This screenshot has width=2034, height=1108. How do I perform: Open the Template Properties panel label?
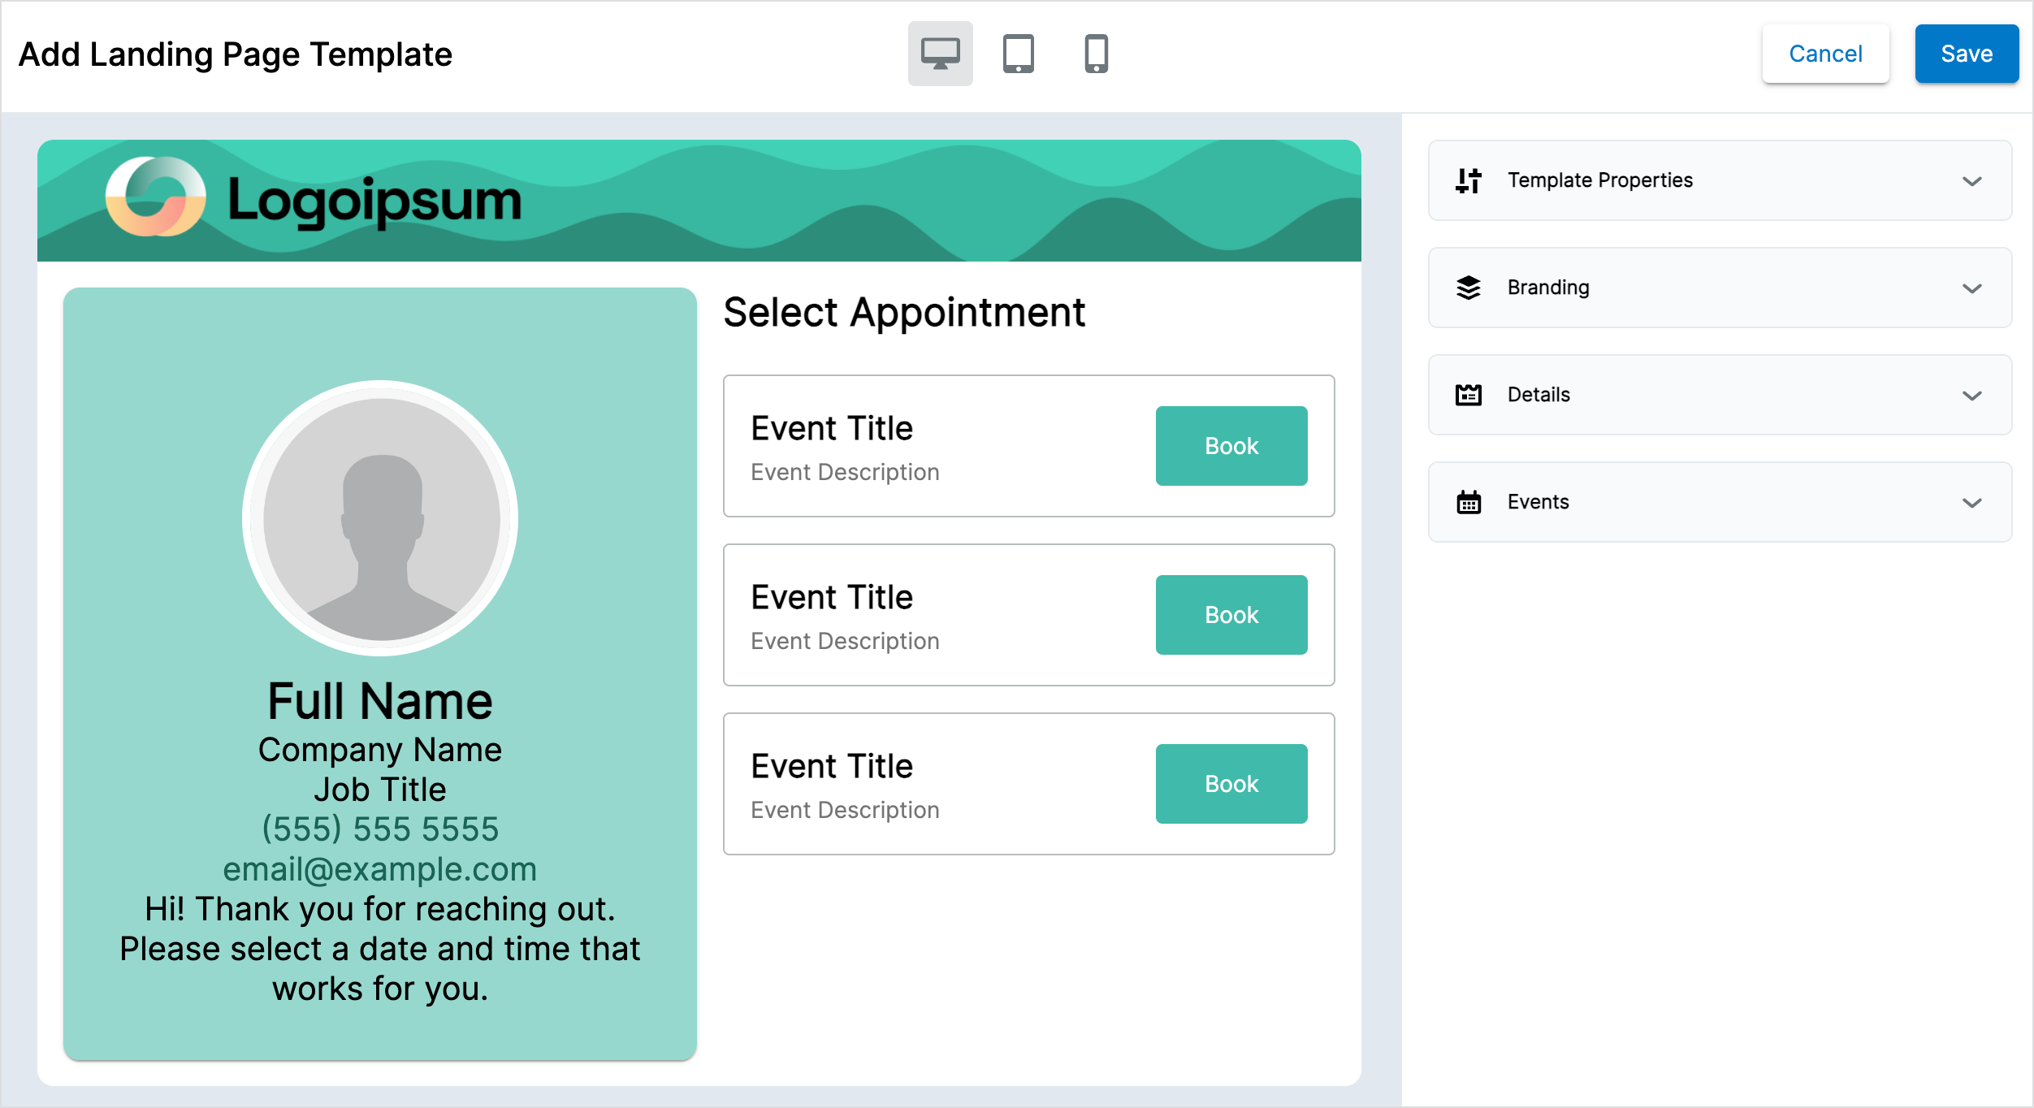pos(1599,180)
